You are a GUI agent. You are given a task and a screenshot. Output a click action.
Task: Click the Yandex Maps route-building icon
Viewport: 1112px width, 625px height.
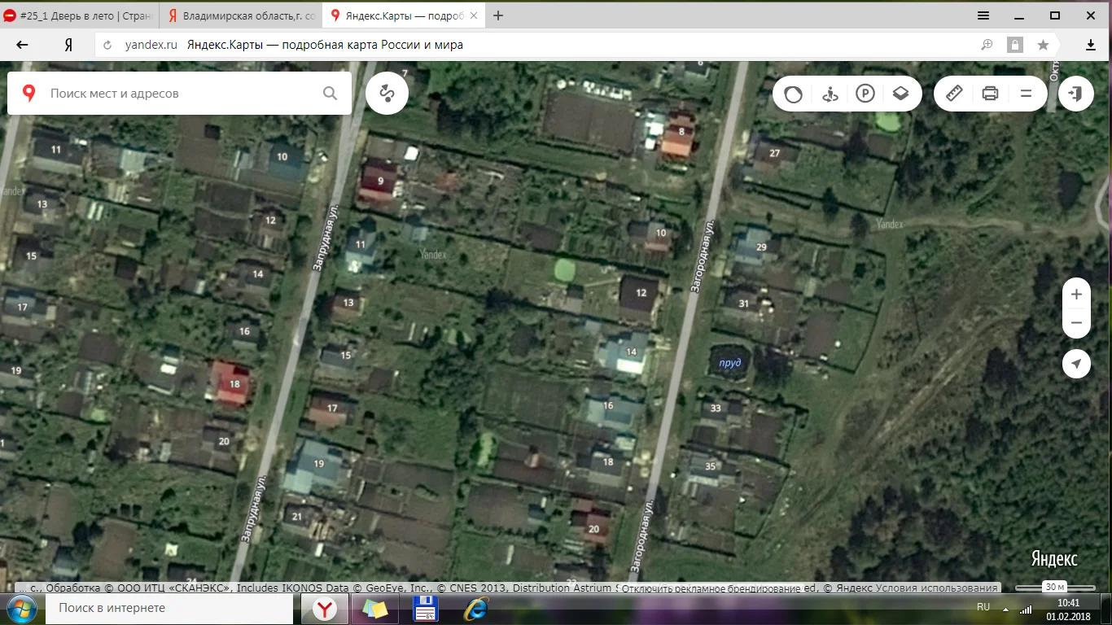pos(387,94)
